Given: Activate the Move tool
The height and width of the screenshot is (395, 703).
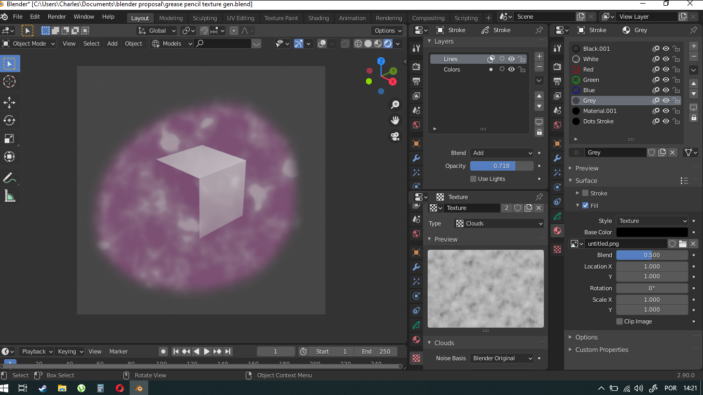Looking at the screenshot, I should coord(9,102).
